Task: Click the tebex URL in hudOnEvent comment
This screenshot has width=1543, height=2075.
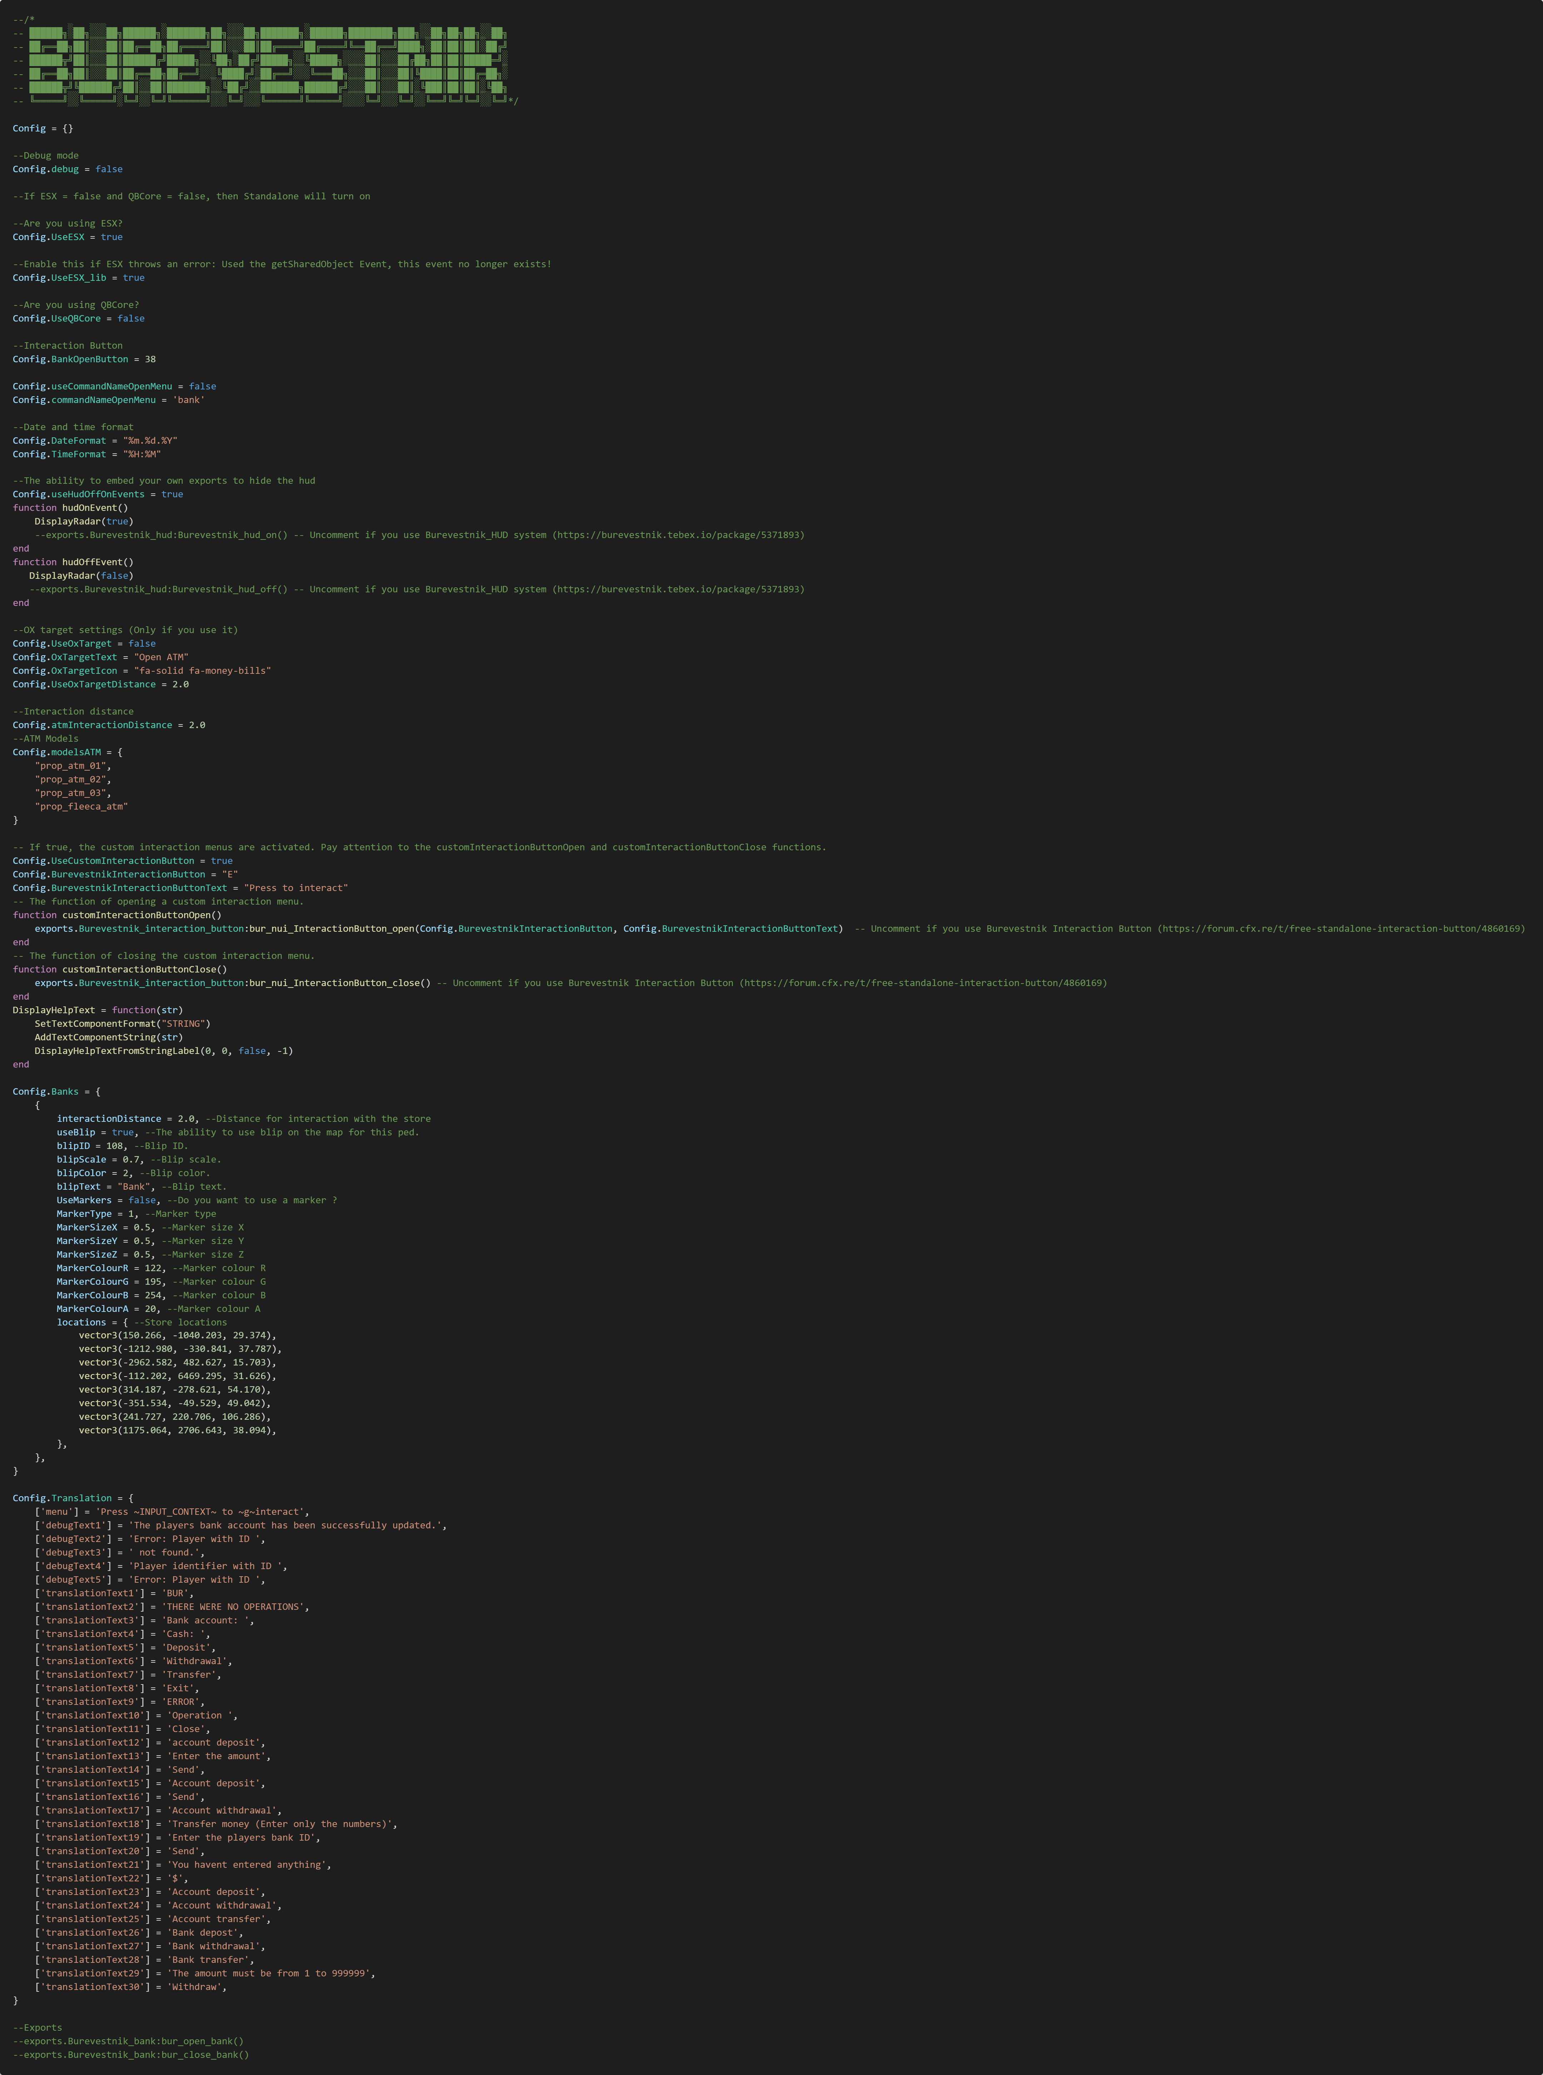Action: click(x=678, y=535)
